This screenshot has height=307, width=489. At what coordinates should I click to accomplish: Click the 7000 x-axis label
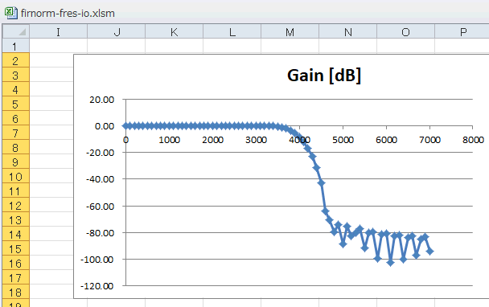pyautogui.click(x=429, y=140)
